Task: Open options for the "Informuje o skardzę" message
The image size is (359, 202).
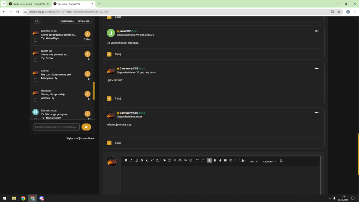Action: [x=316, y=113]
